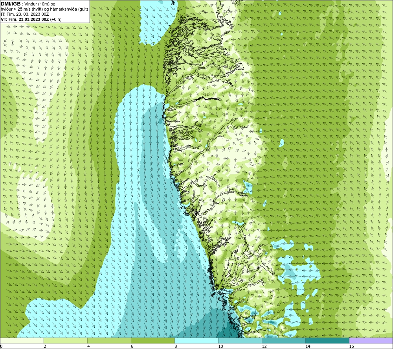Click the 14–16 m/s dark teal legend swatch
Screen dimensions: 393x349
point(327,340)
